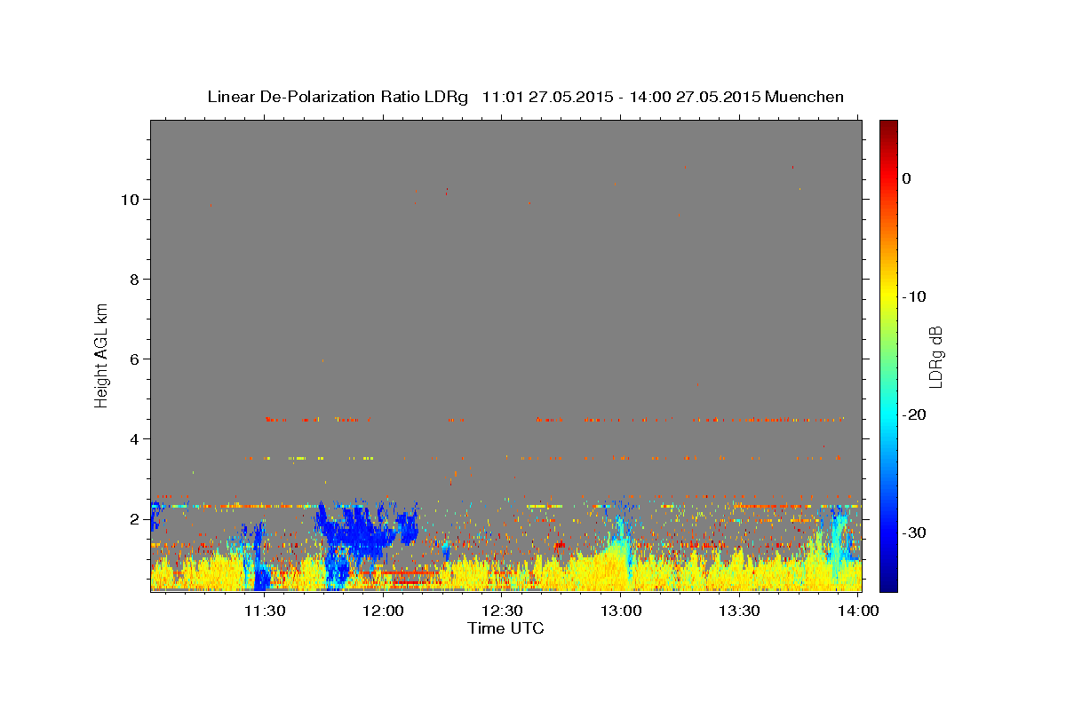This screenshot has width=1066, height=710.
Task: Click the colorbar value -30
Action: tap(914, 532)
